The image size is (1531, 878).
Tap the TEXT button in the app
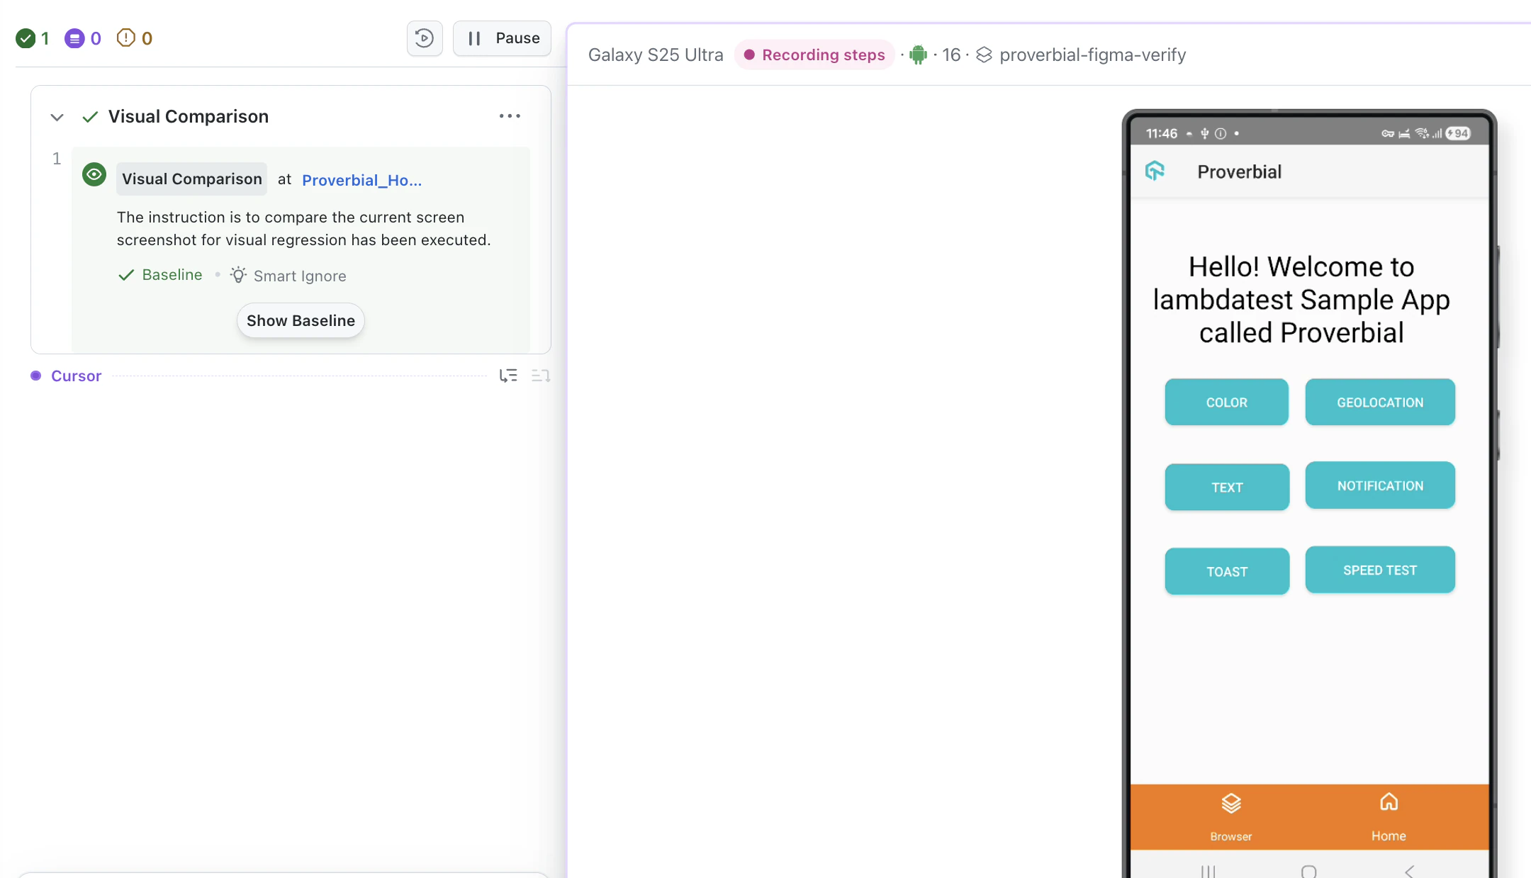[x=1227, y=488]
